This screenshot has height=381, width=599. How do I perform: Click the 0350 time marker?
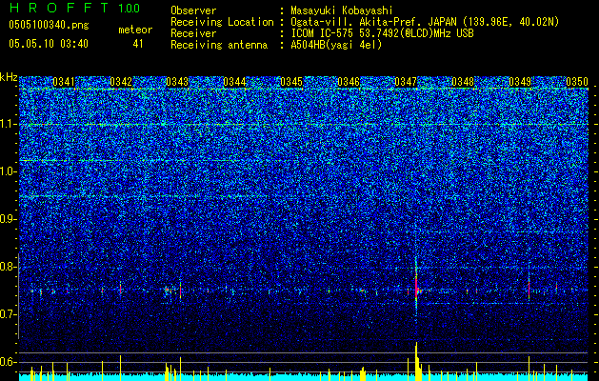click(577, 82)
